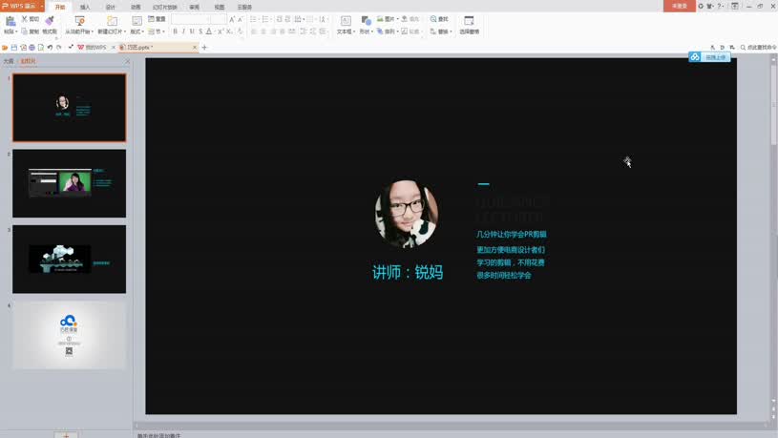Switch to the Design ribbon tab
This screenshot has height=438, width=778.
click(110, 7)
